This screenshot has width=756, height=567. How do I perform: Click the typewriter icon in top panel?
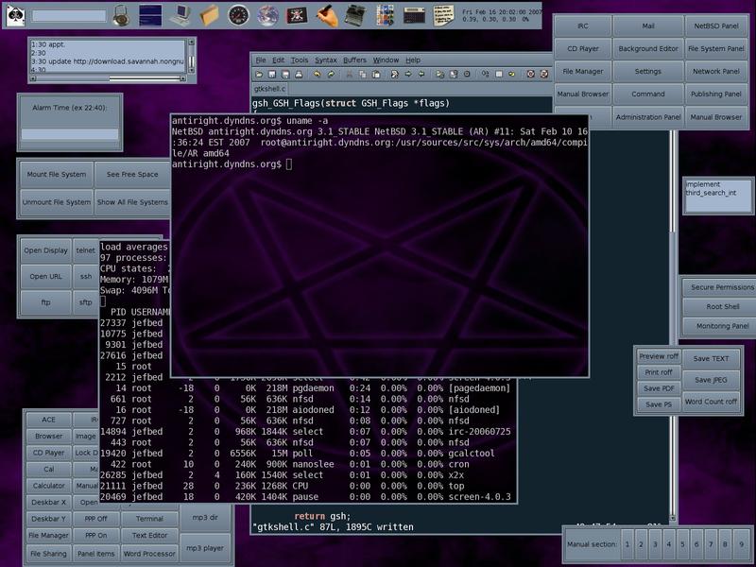(354, 14)
